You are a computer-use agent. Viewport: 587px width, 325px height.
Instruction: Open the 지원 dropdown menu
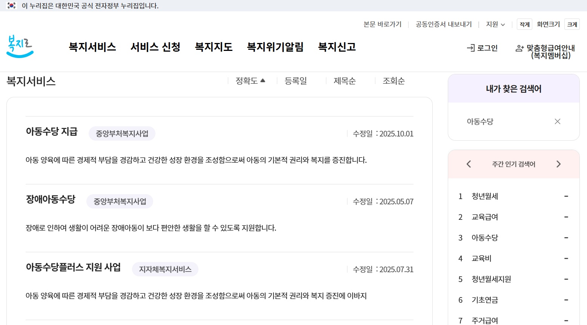pyautogui.click(x=495, y=24)
